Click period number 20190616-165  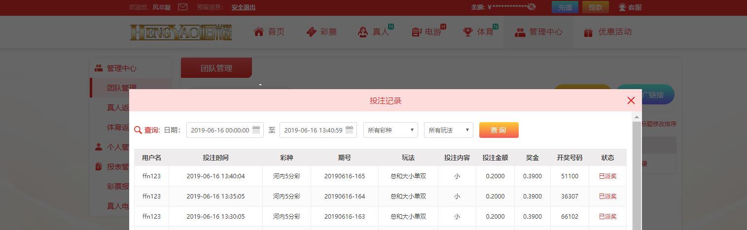coord(345,176)
